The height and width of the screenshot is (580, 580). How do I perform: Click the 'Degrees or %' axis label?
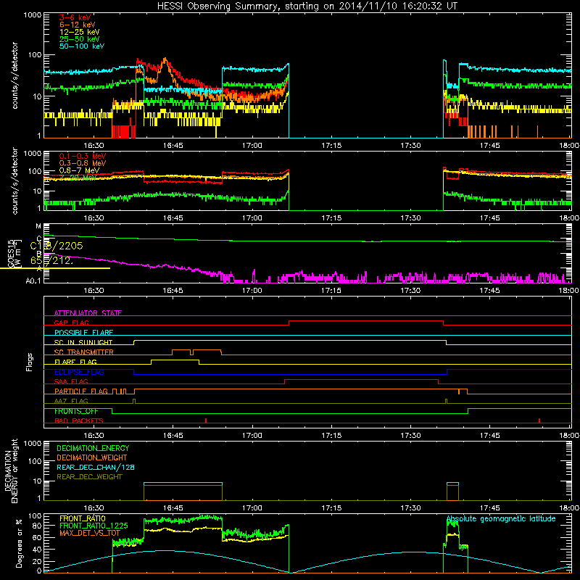pos(19,543)
